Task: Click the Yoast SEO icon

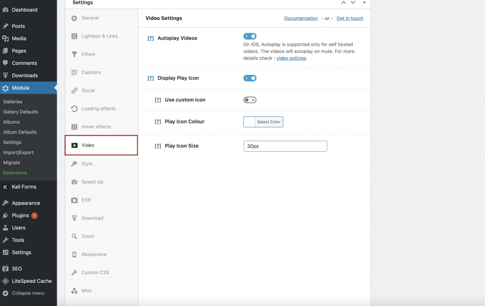Action: click(5, 269)
